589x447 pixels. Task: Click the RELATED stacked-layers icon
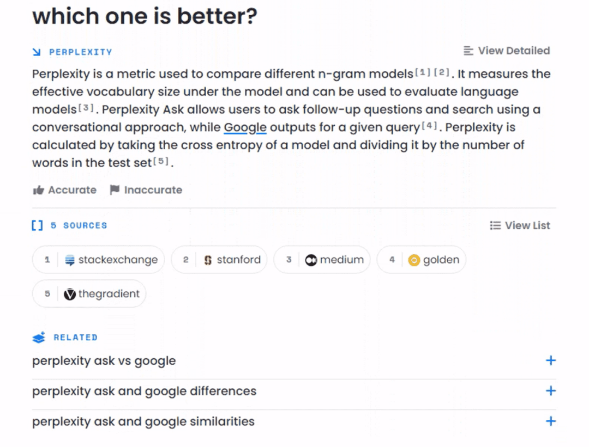click(x=38, y=337)
